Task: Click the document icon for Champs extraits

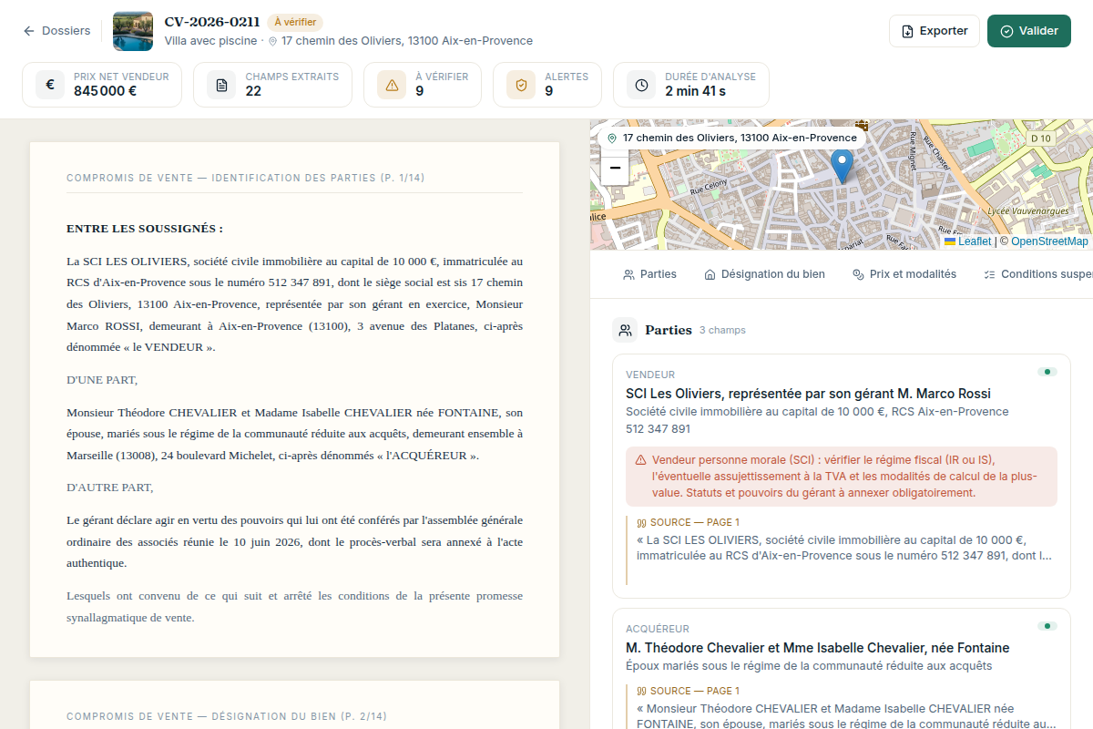Action: tap(221, 85)
